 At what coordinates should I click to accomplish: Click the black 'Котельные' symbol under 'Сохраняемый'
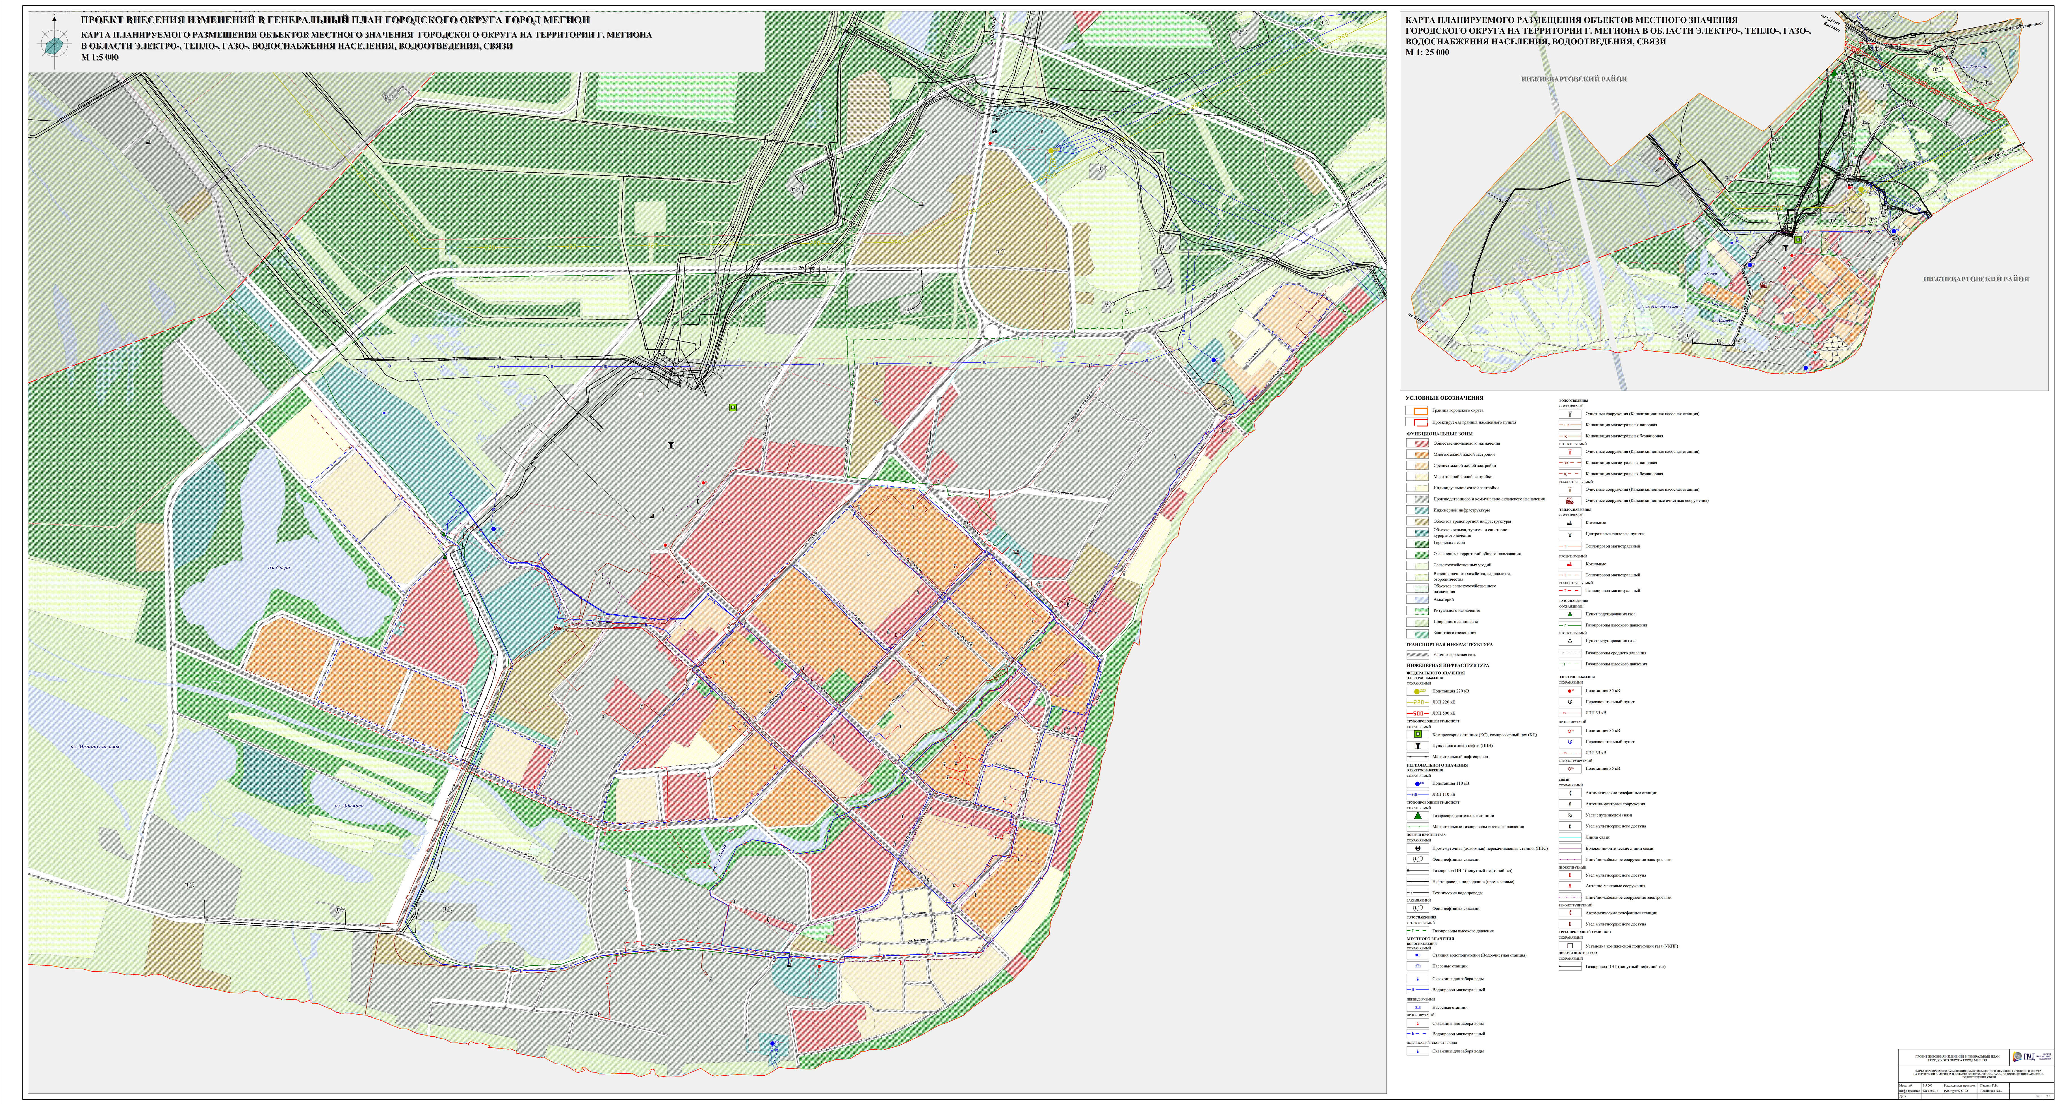(x=1570, y=523)
